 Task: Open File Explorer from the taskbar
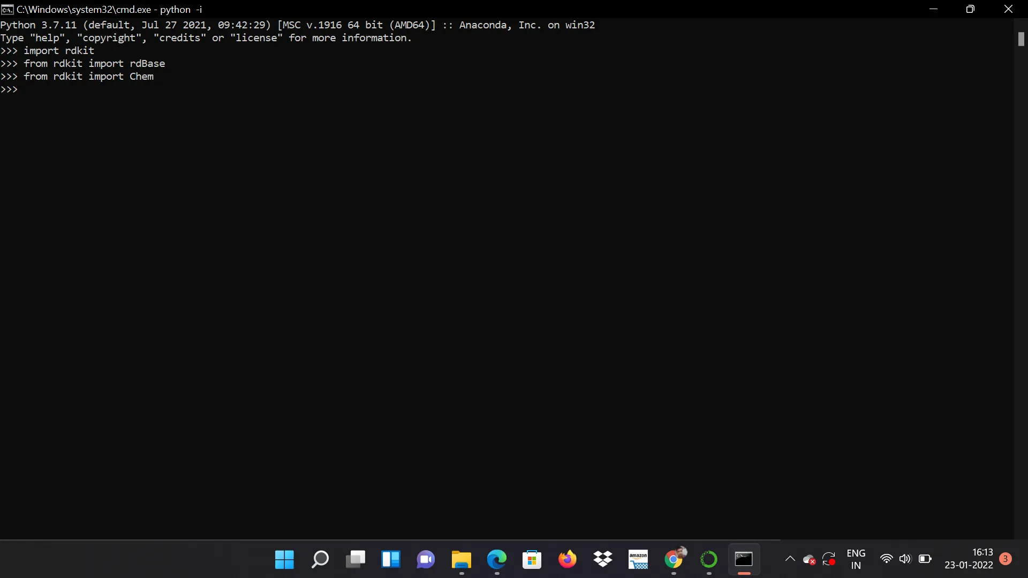pyautogui.click(x=461, y=560)
